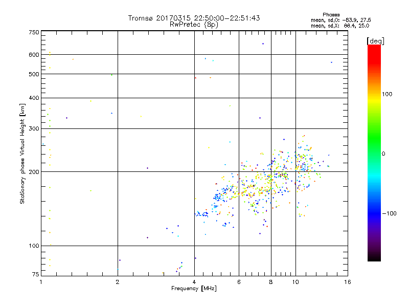The width and height of the screenshot is (409, 307).
Task: Click the y-axis tick label '500'
Action: pos(34,74)
